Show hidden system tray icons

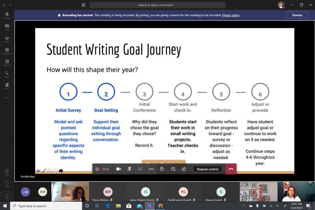click(244, 206)
